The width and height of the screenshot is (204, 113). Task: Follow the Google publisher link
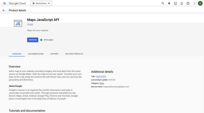(x=30, y=24)
